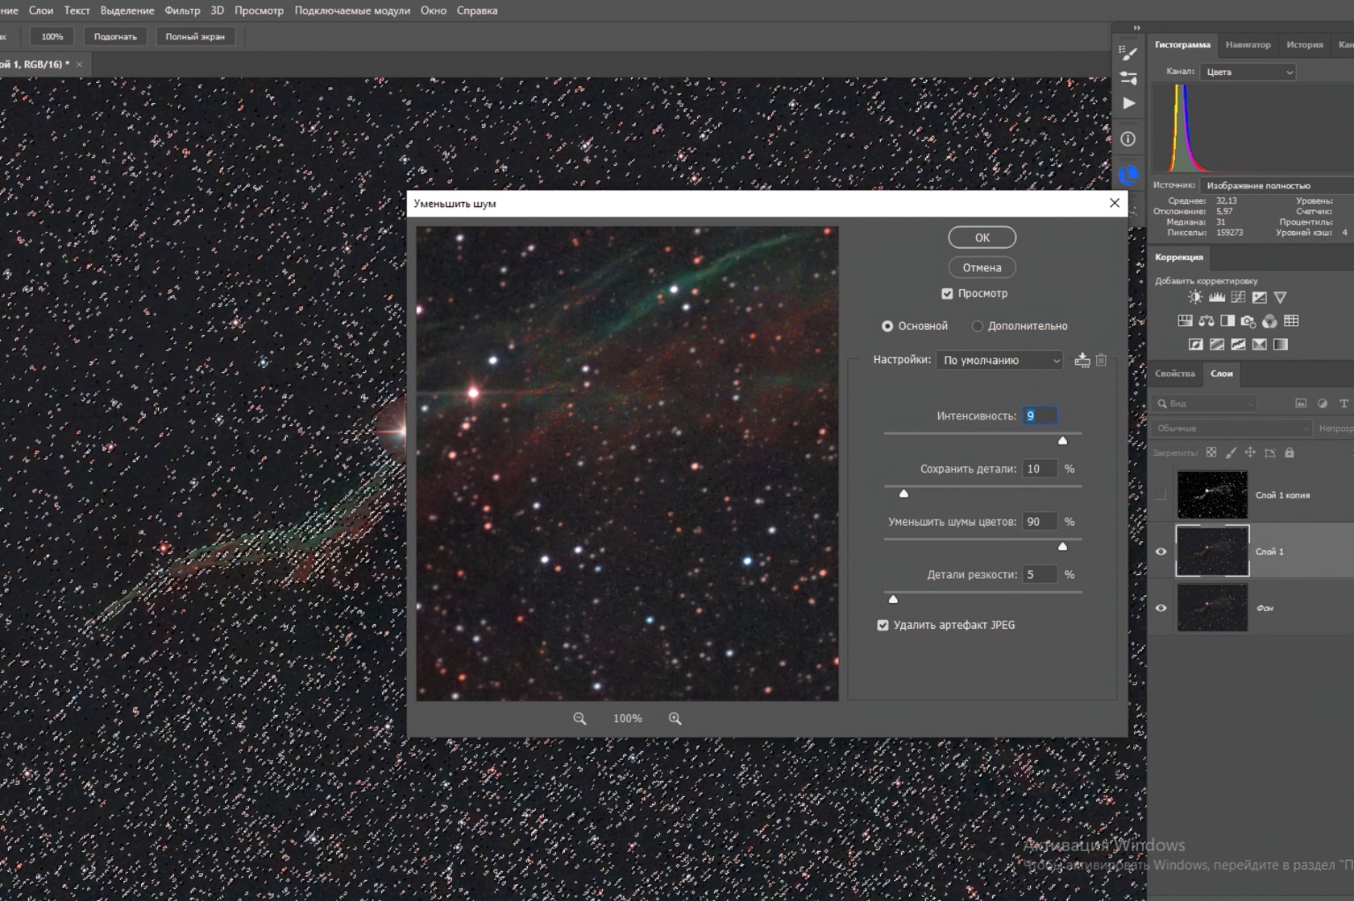Zoom out the noise preview
Image resolution: width=1354 pixels, height=901 pixels.
[579, 718]
